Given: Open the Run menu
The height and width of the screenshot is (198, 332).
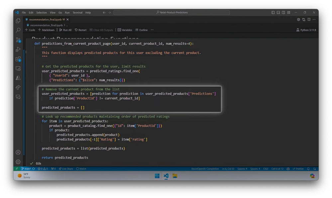Looking at the screenshot, I should [x=67, y=13].
